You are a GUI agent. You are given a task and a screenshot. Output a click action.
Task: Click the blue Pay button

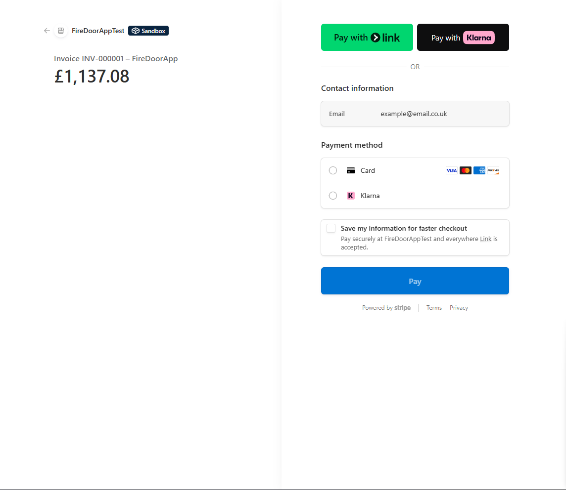(415, 281)
